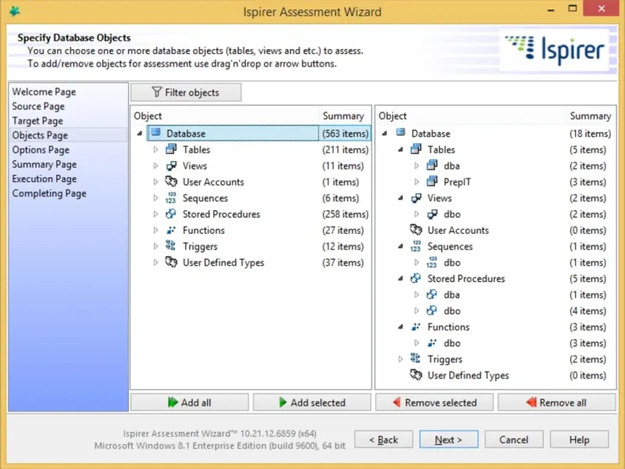Go to Welcome Page in the wizard sidebar
Image resolution: width=625 pixels, height=469 pixels.
[x=44, y=91]
